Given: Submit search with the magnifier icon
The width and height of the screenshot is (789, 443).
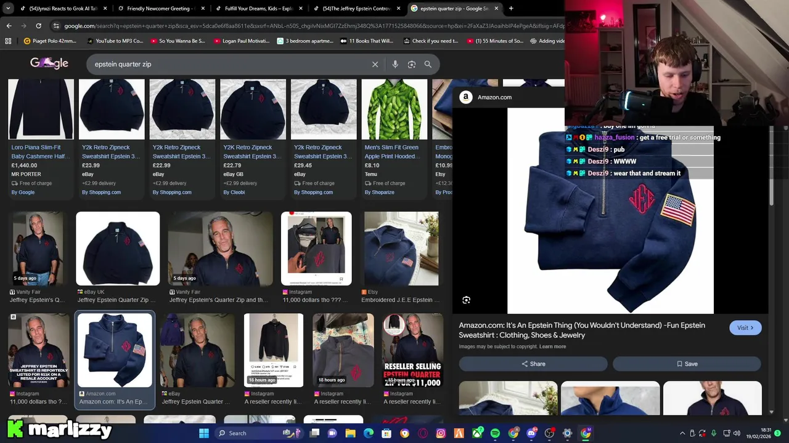Looking at the screenshot, I should 428,64.
